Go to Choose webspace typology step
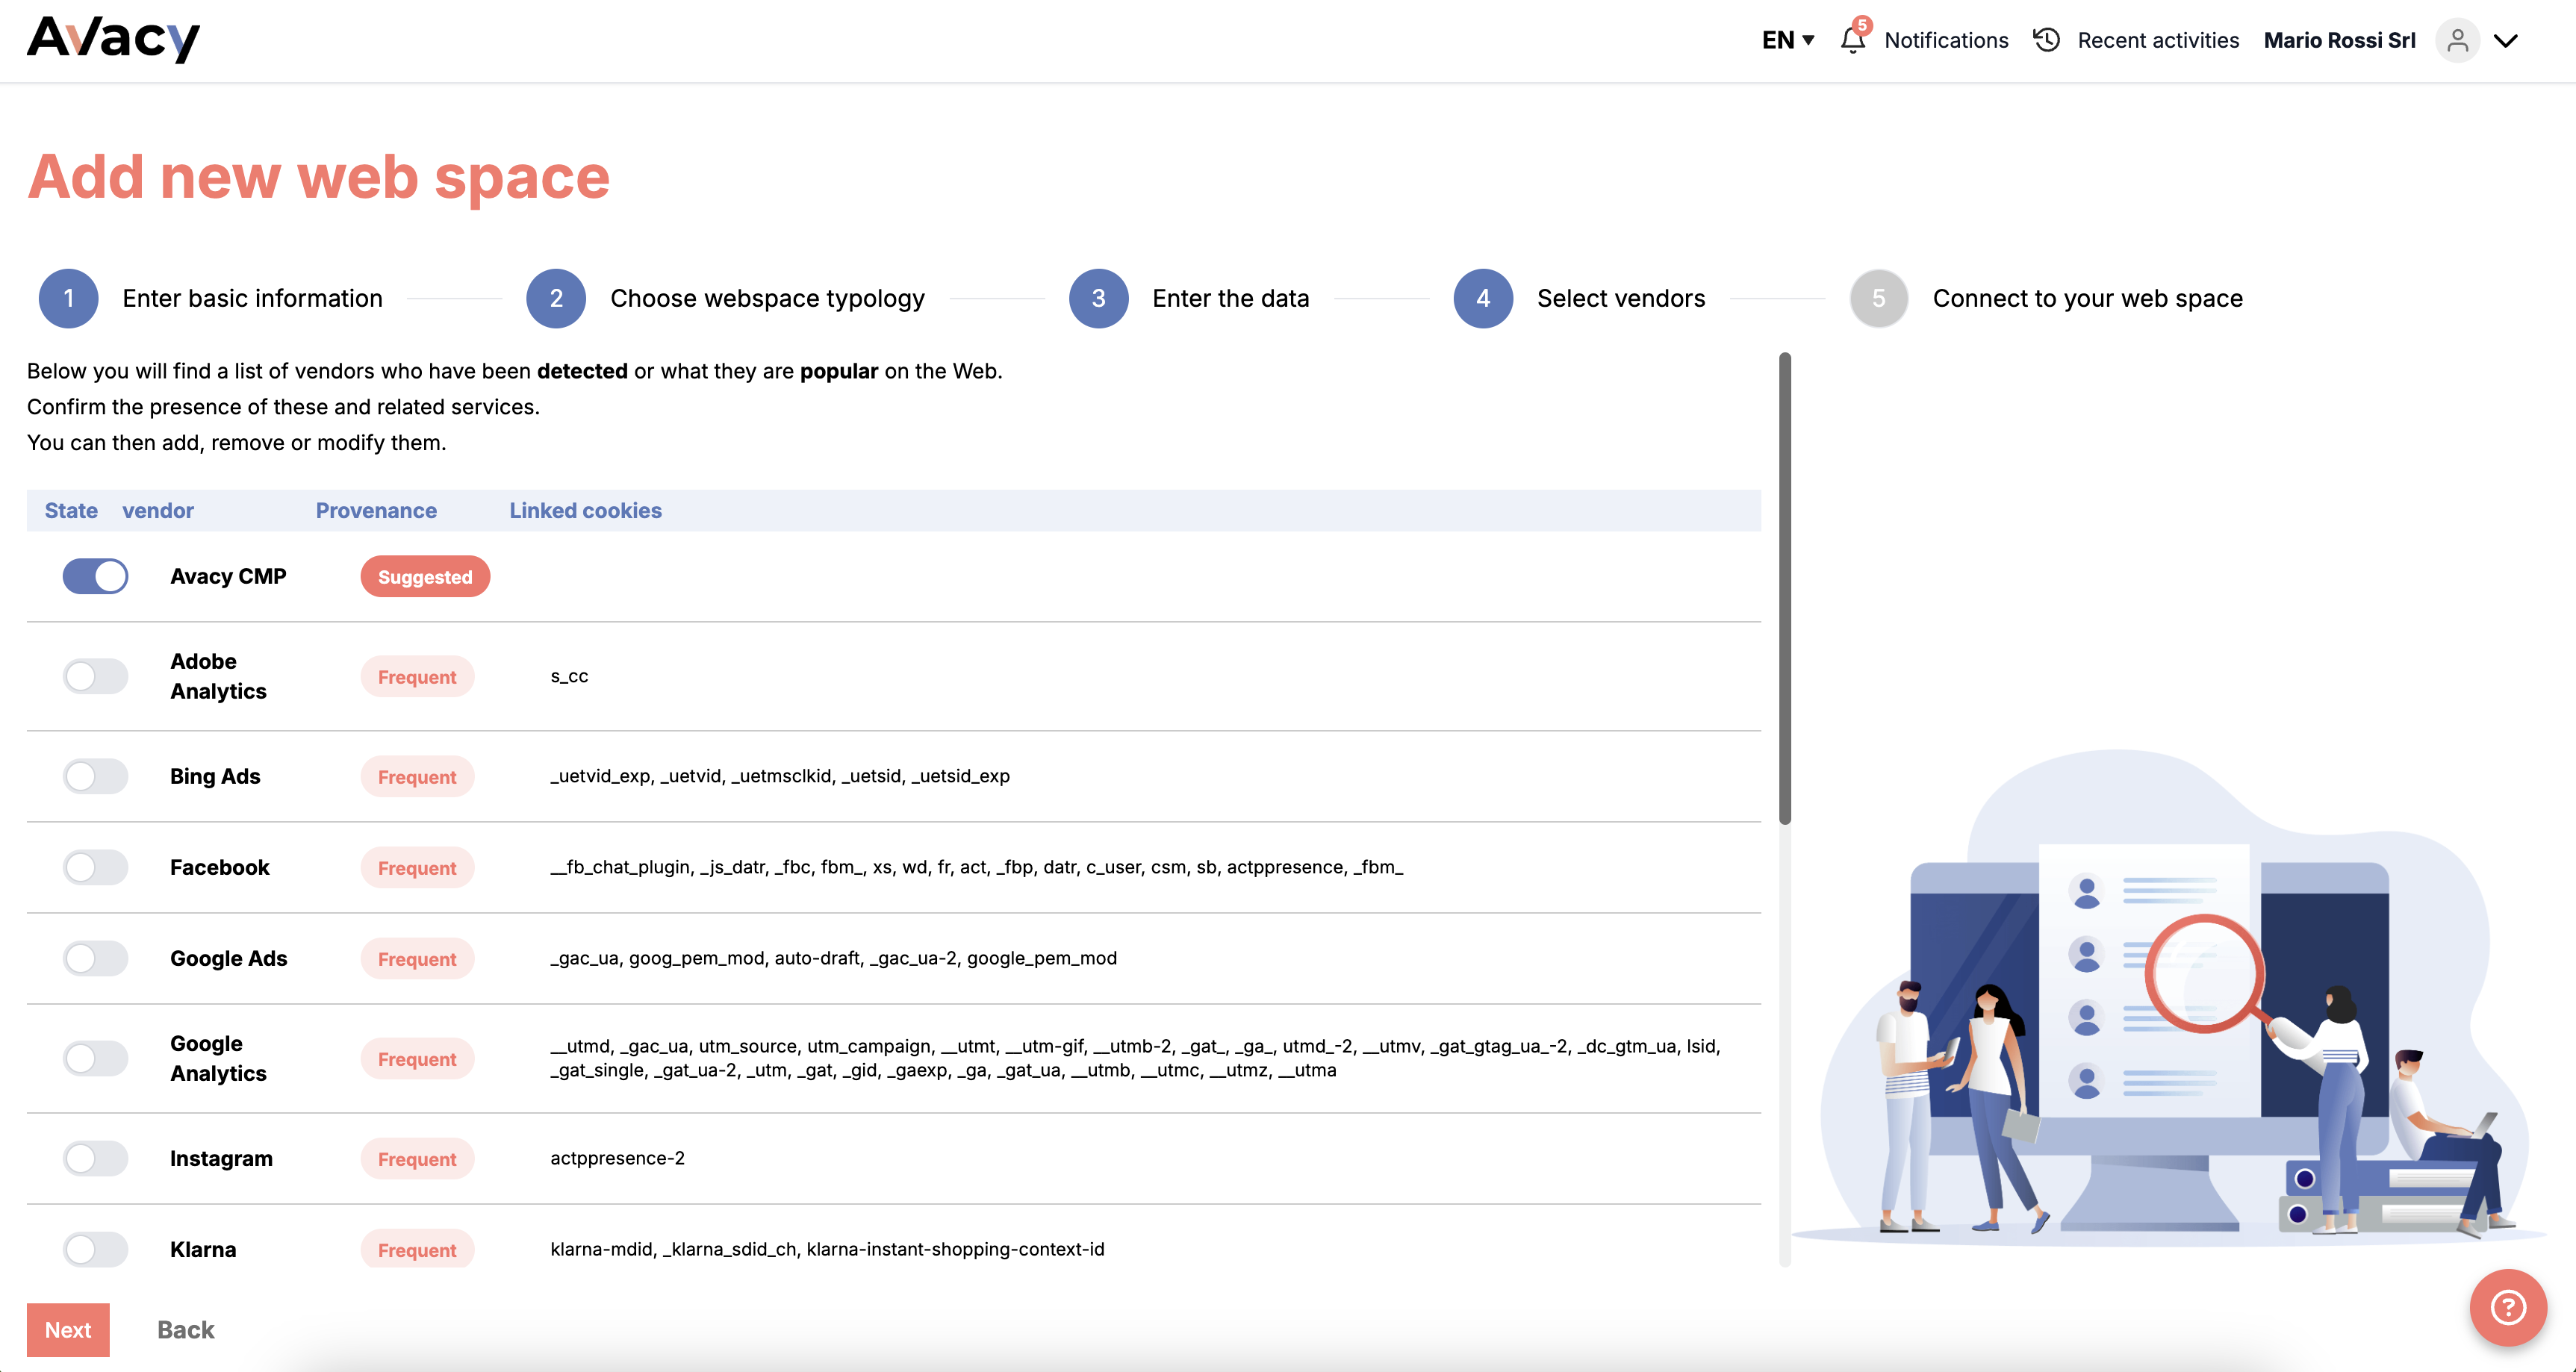 767,298
